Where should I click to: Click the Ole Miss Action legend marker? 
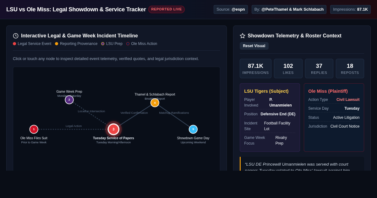coord(128,44)
